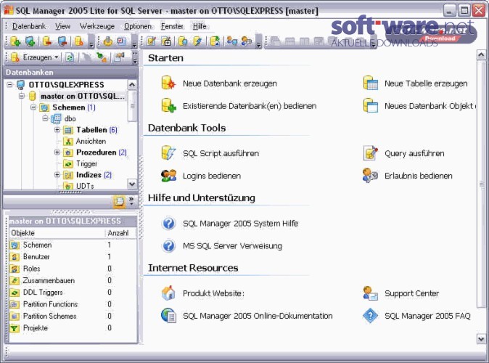
Task: Click the yellow notes icon below the database tree
Action: click(x=119, y=202)
